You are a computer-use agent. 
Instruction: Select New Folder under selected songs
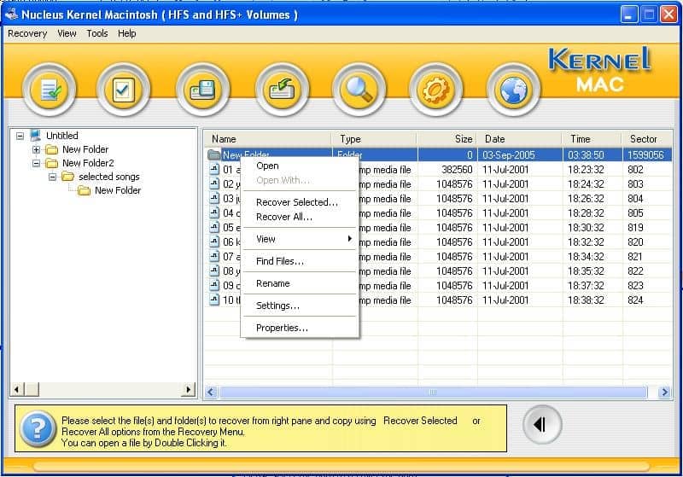118,190
